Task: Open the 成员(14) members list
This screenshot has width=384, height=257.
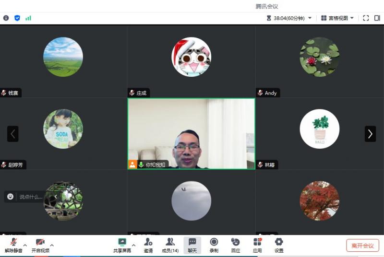Action: 170,245
